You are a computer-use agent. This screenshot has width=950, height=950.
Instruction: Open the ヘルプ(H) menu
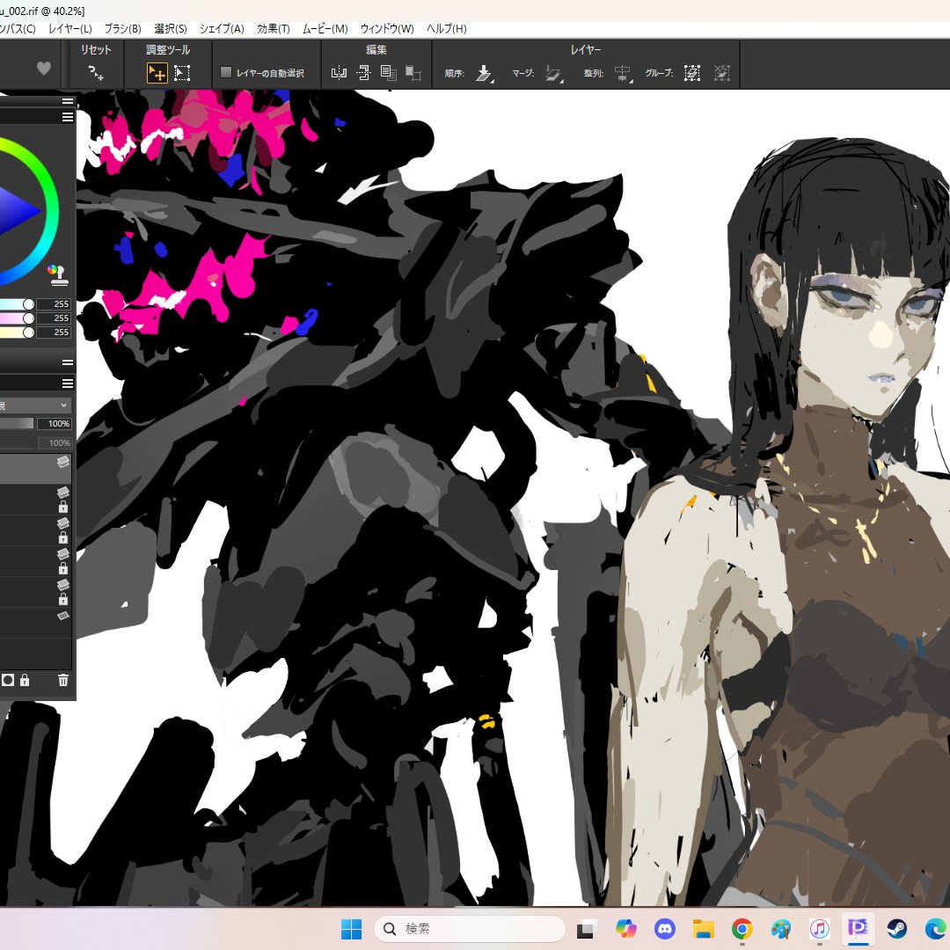click(x=447, y=28)
